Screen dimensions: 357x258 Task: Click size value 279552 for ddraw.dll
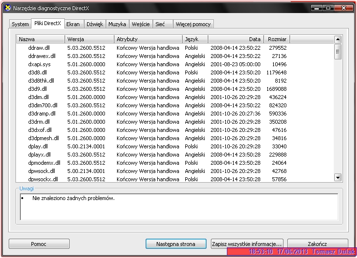pos(278,48)
